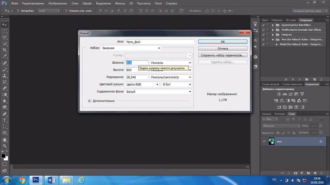Image resolution: width=330 pixels, height=185 pixels.
Task: Toggle checkmark for PixelMustache Cinematic Rain Effects
Action: [263, 30]
